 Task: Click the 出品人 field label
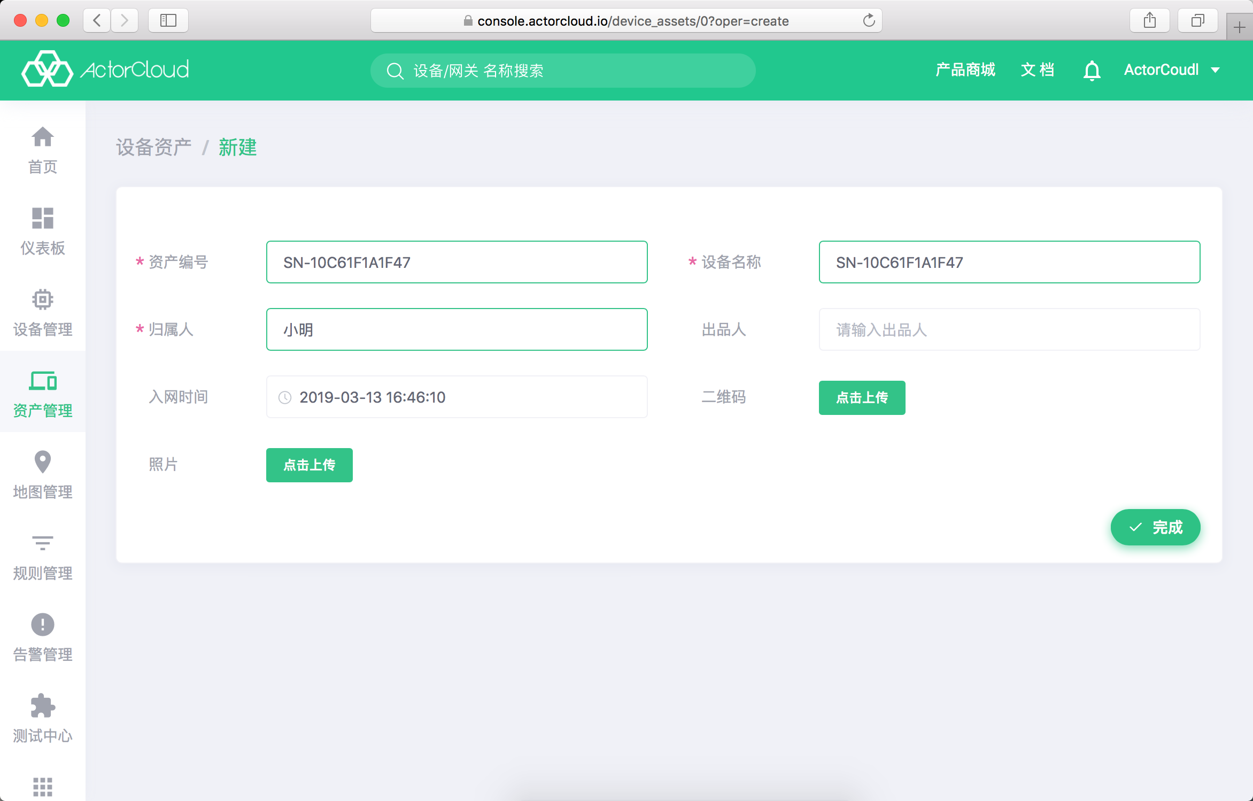click(724, 329)
